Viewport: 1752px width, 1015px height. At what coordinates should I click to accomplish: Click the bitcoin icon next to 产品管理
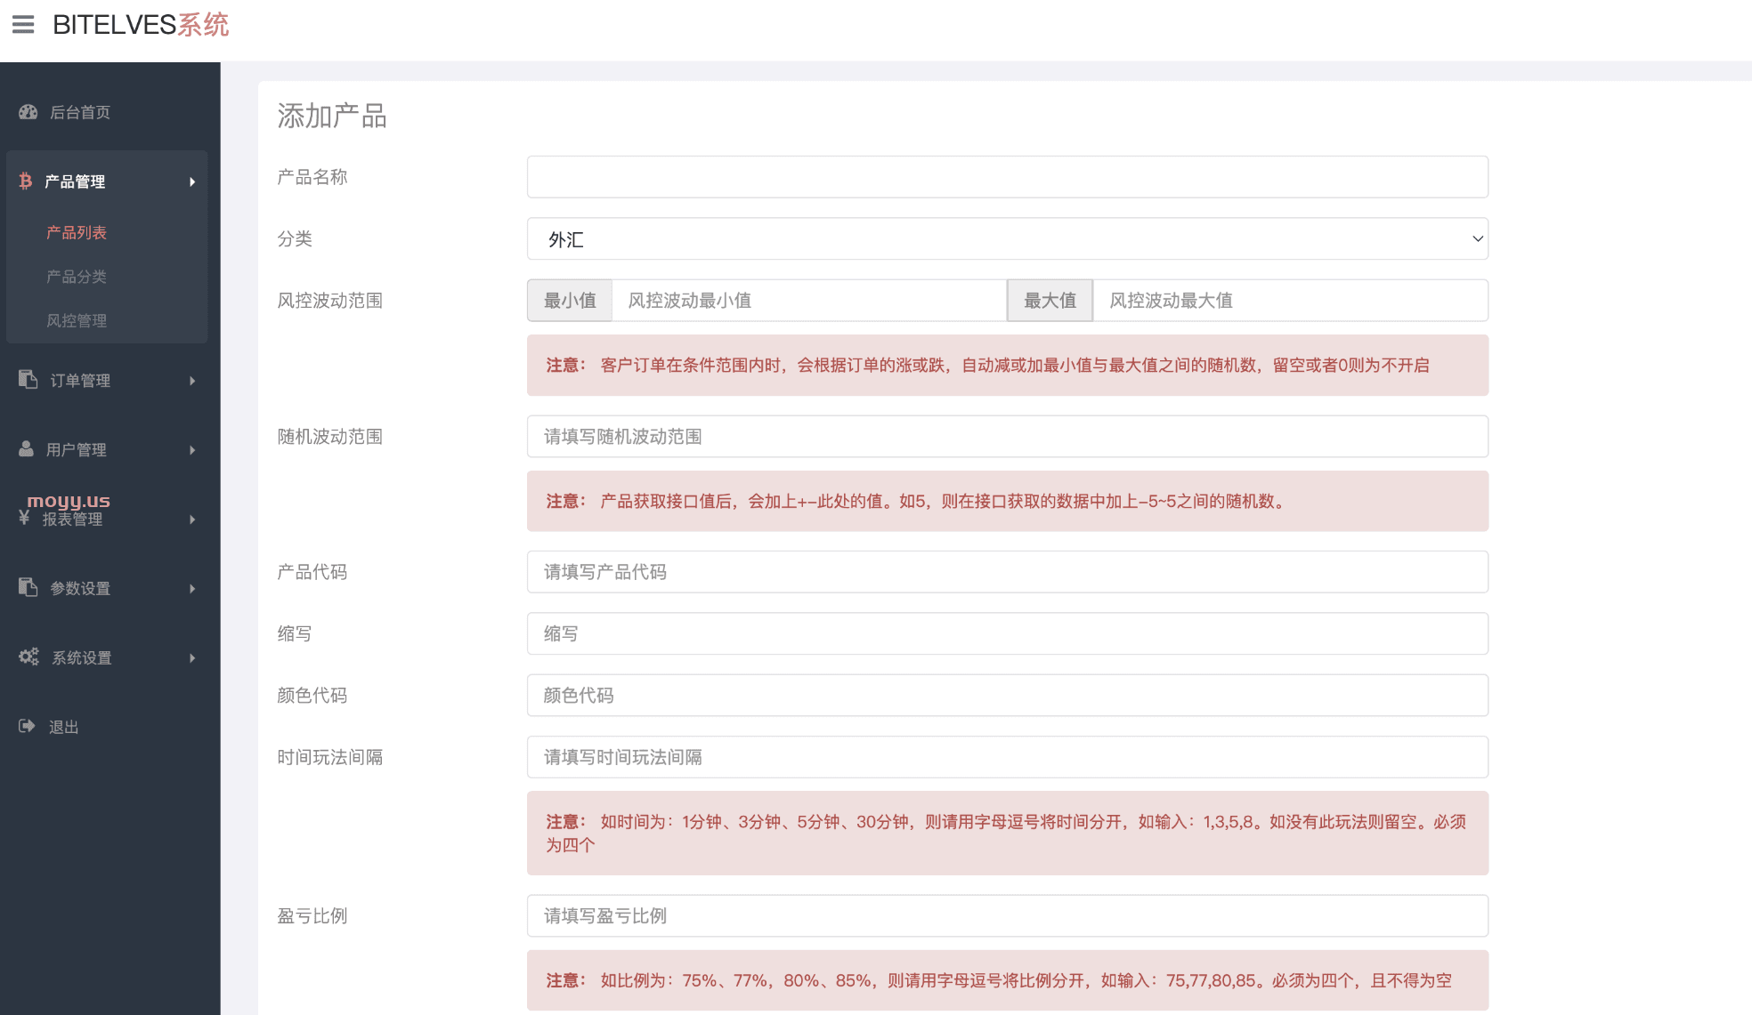pyautogui.click(x=26, y=181)
